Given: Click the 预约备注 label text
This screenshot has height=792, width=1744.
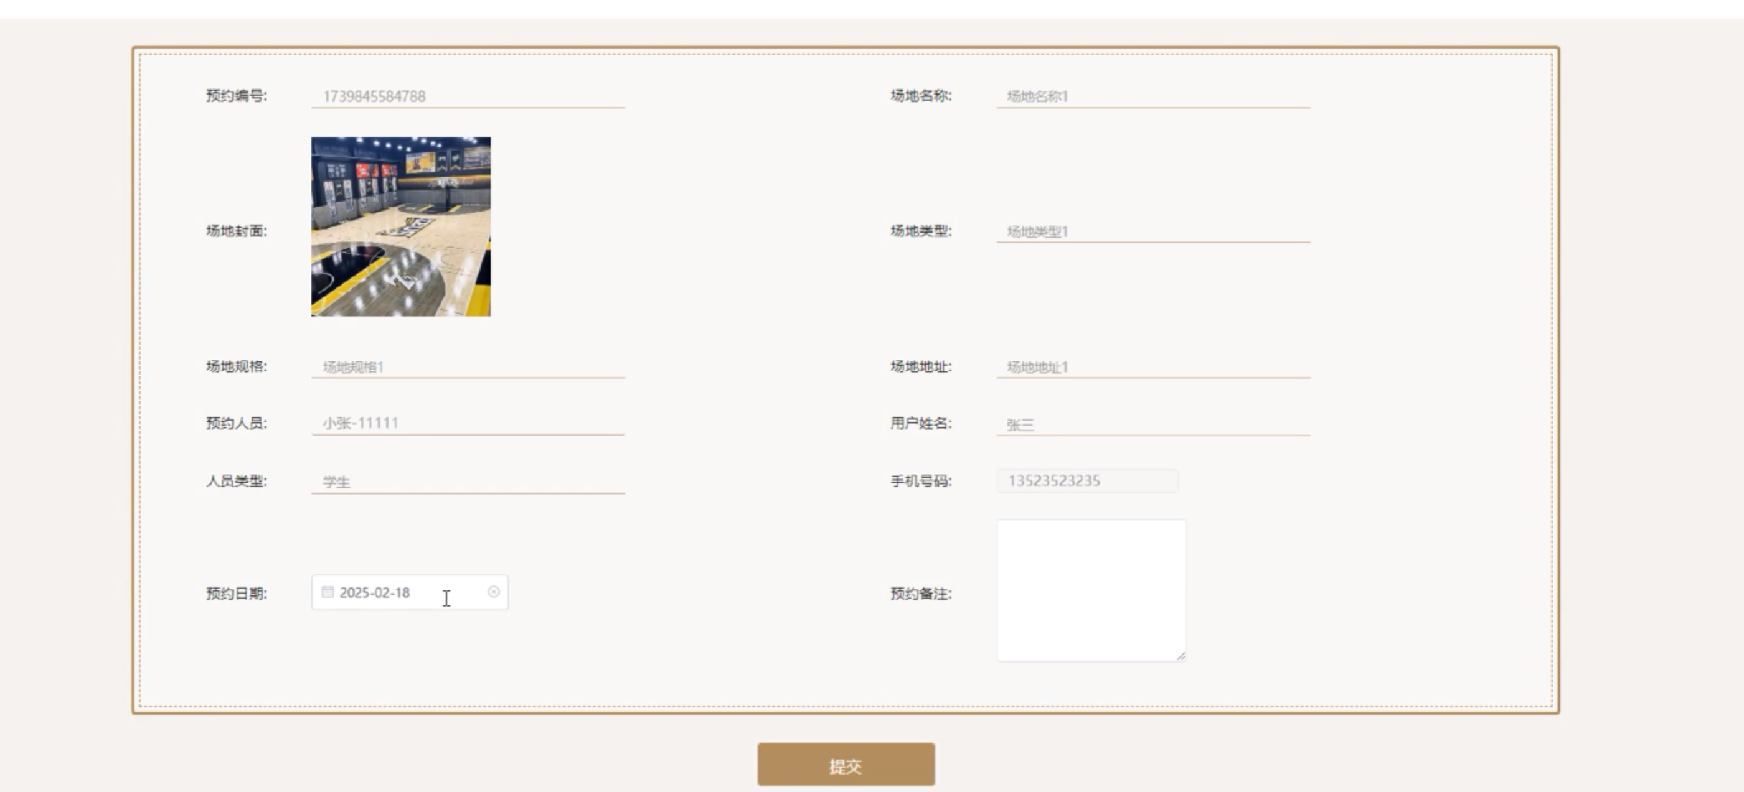Looking at the screenshot, I should 920,593.
